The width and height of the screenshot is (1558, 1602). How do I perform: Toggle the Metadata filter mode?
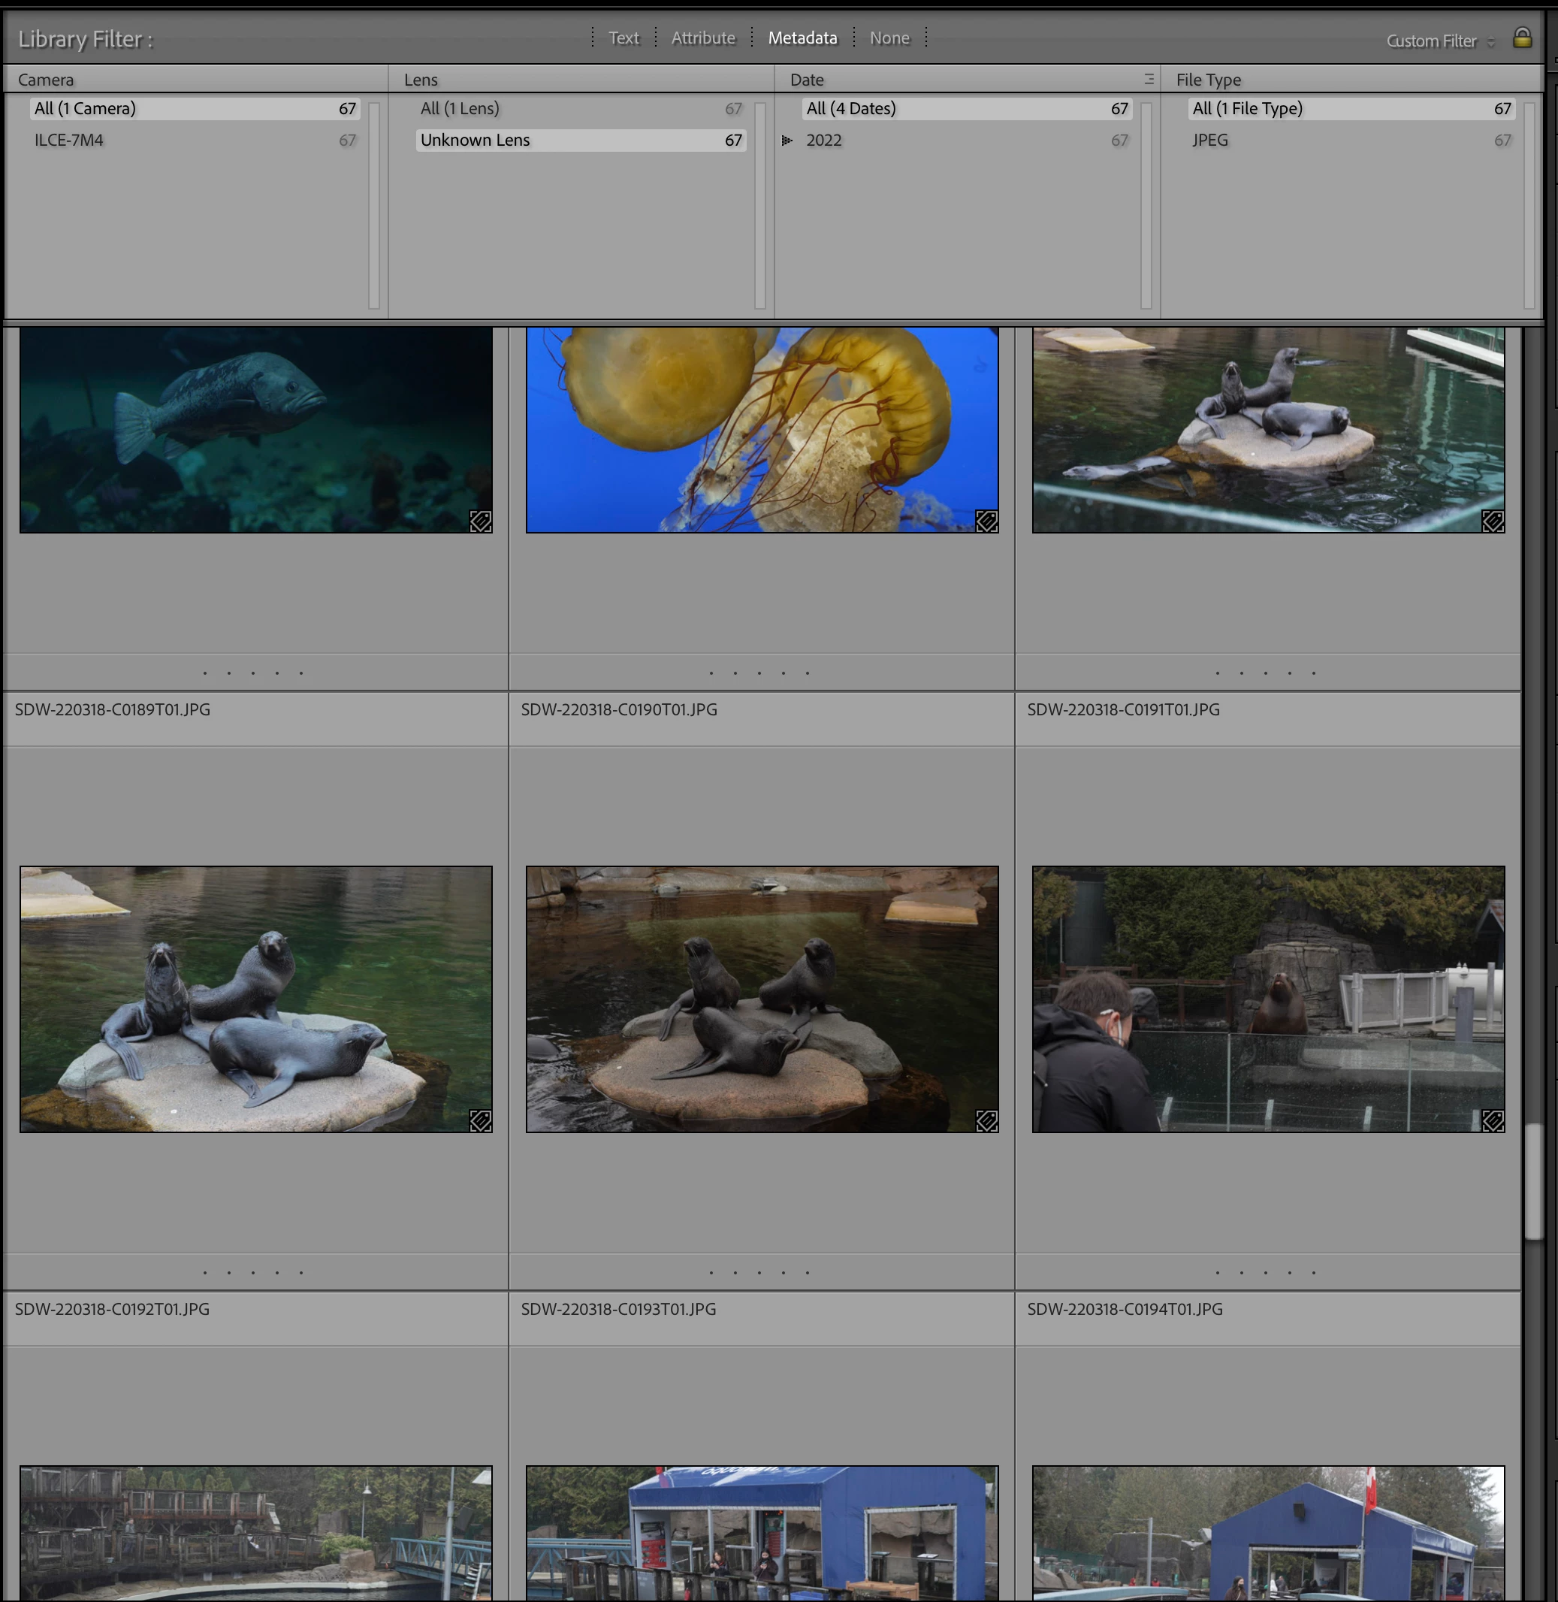802,38
